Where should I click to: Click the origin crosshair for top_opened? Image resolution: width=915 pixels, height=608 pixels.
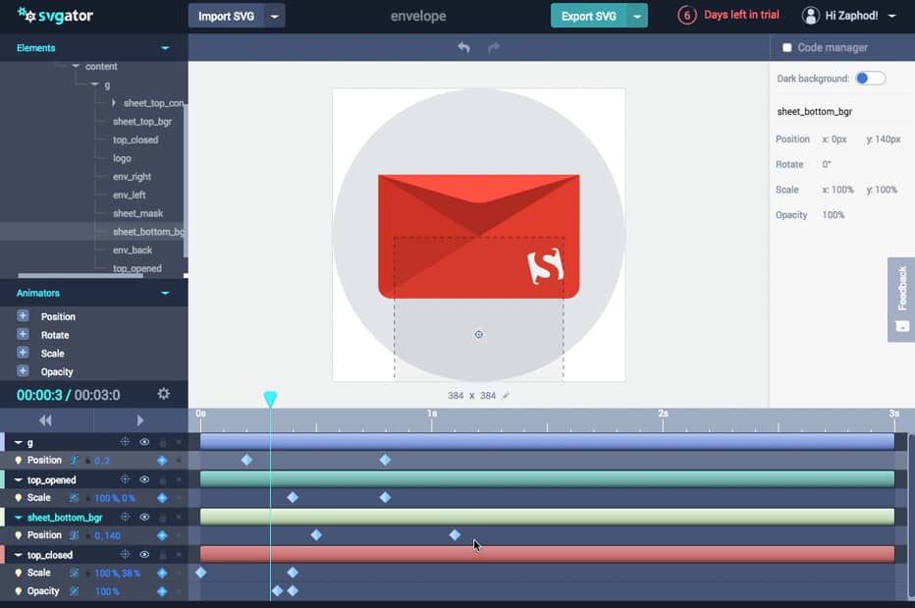(x=125, y=479)
